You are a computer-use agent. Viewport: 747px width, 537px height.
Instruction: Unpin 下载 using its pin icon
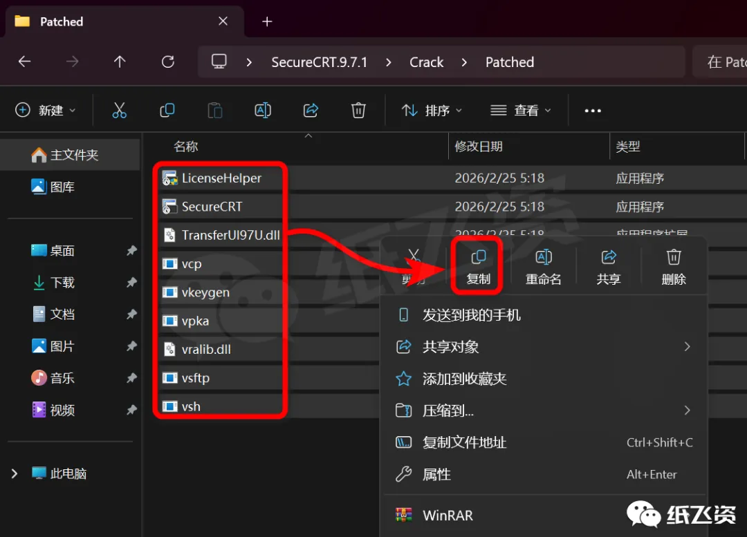click(x=131, y=282)
